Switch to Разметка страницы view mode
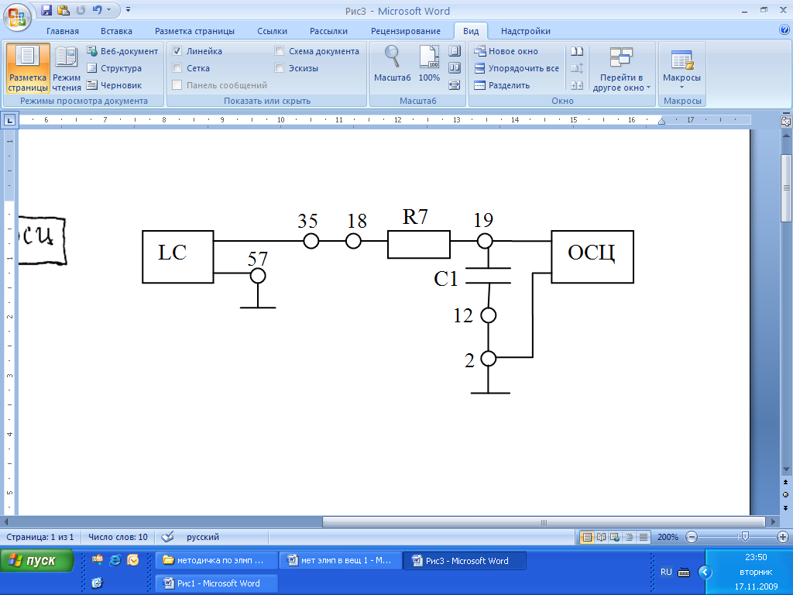 pyautogui.click(x=28, y=68)
